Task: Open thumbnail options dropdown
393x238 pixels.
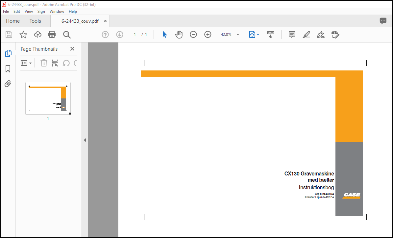Action: [26, 63]
